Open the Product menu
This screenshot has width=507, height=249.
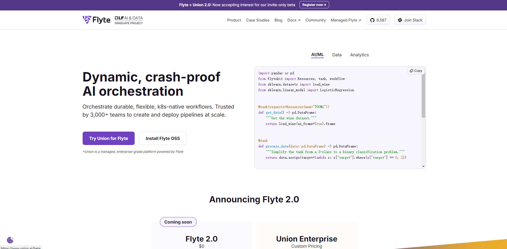pos(234,20)
